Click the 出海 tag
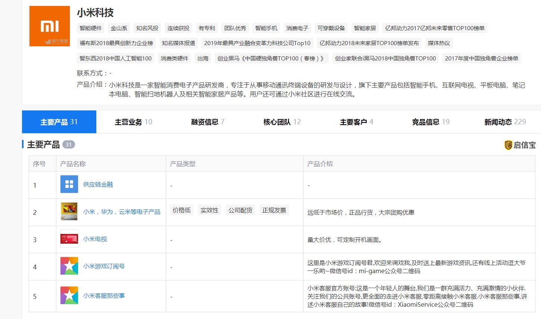 click(202, 58)
